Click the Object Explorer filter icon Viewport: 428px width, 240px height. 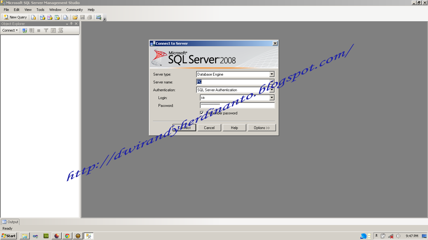(x=46, y=30)
